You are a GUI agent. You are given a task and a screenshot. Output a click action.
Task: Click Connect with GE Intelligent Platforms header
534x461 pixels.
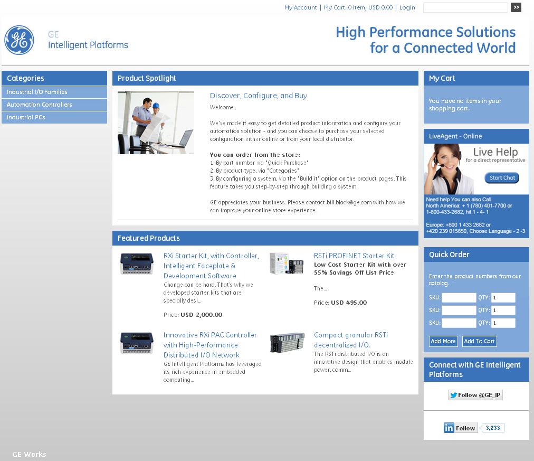(x=476, y=369)
